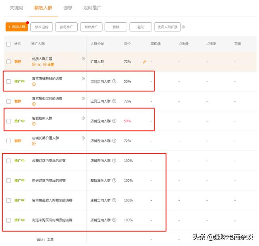Click 设置 link under 优质人群扩展

click(x=49, y=64)
